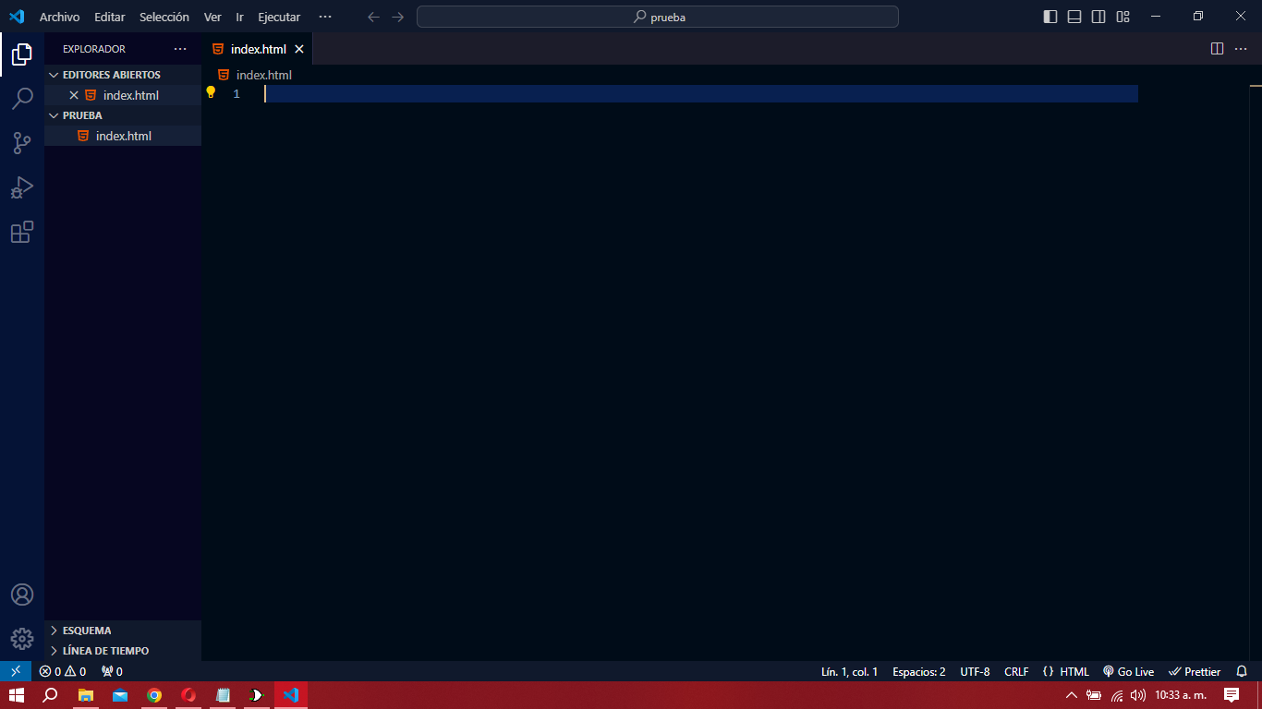Click the ports forwarded indicator showing 0

pos(112,671)
